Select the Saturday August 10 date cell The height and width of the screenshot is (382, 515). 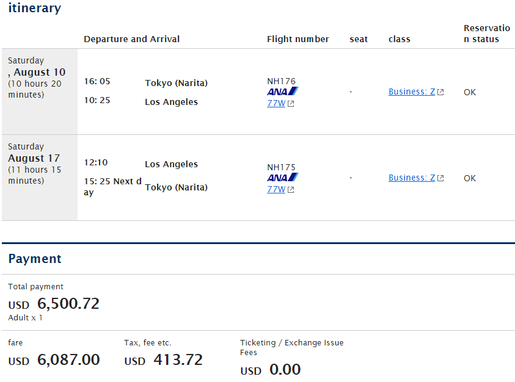(x=40, y=92)
